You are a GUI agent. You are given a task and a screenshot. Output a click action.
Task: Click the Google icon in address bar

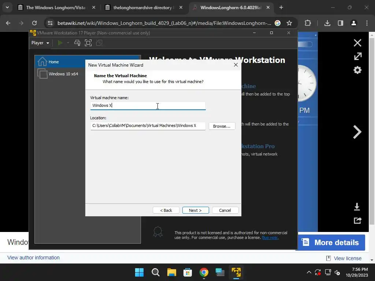[278, 23]
